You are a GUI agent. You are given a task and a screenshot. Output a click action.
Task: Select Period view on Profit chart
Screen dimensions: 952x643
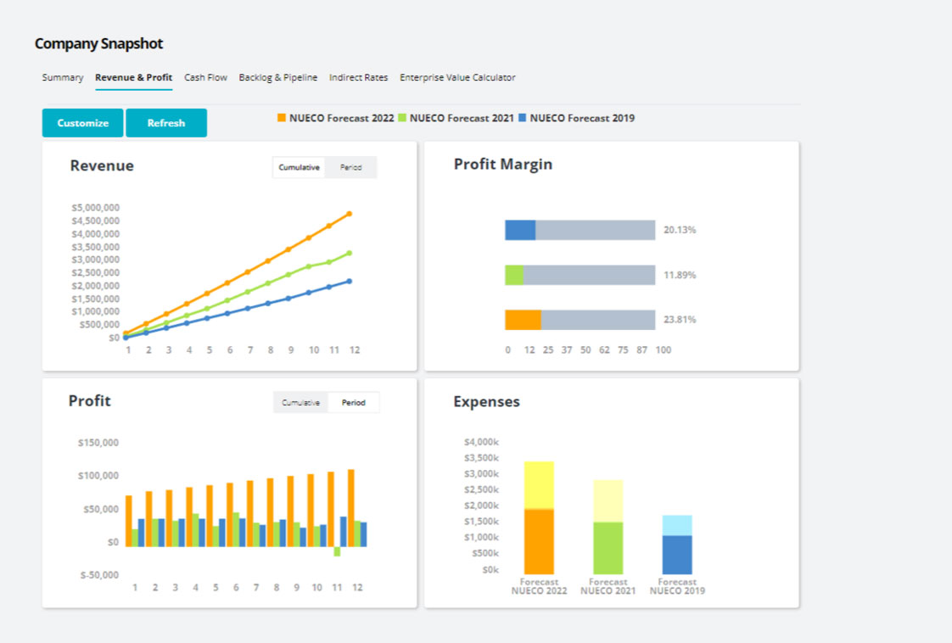tap(353, 403)
